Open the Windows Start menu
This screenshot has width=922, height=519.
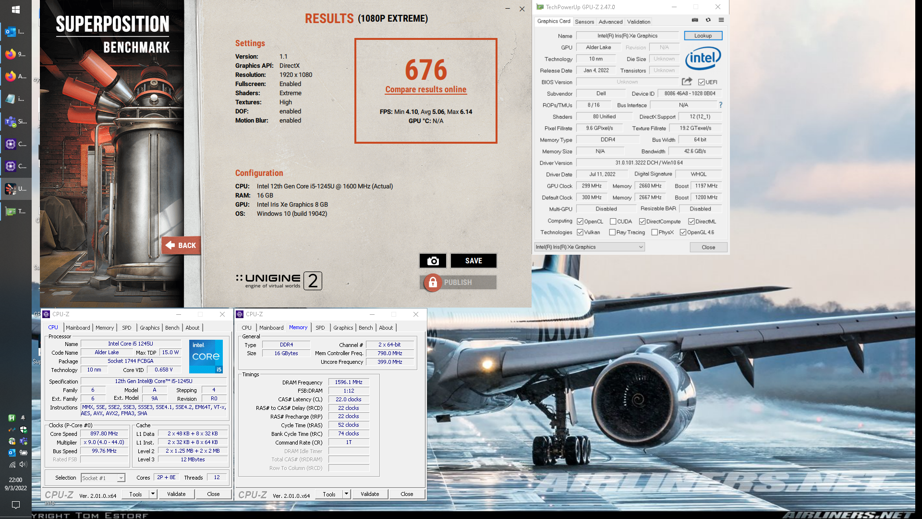pyautogui.click(x=15, y=9)
